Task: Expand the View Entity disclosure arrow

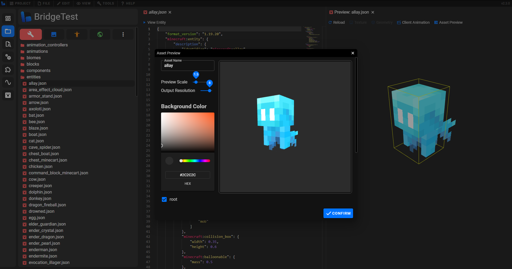Action: tap(144, 22)
